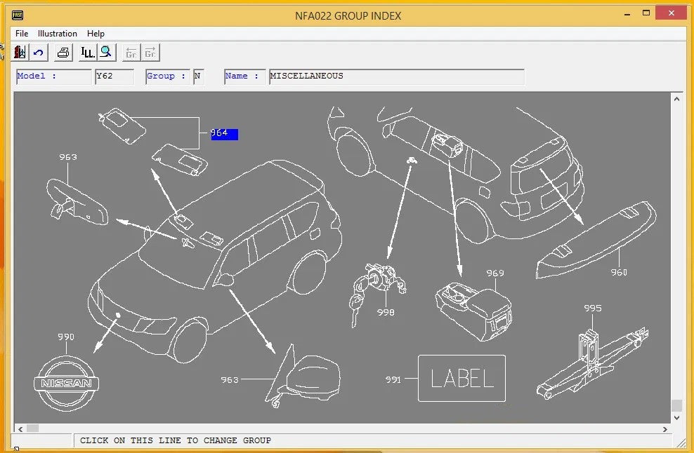Go to previous group with left Gr button
Viewport: 694px width, 453px height.
[131, 53]
